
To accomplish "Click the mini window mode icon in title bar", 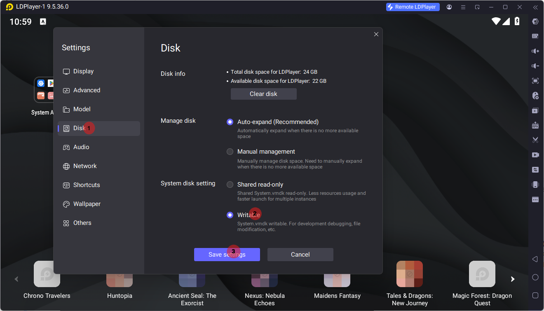I will tap(477, 7).
